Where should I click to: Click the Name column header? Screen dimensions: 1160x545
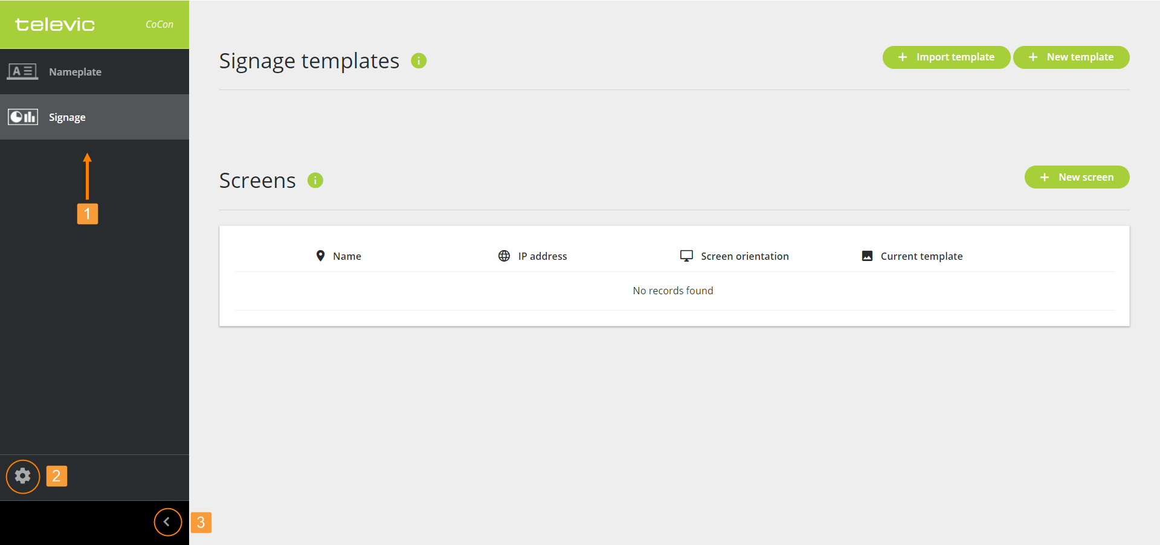pos(347,256)
